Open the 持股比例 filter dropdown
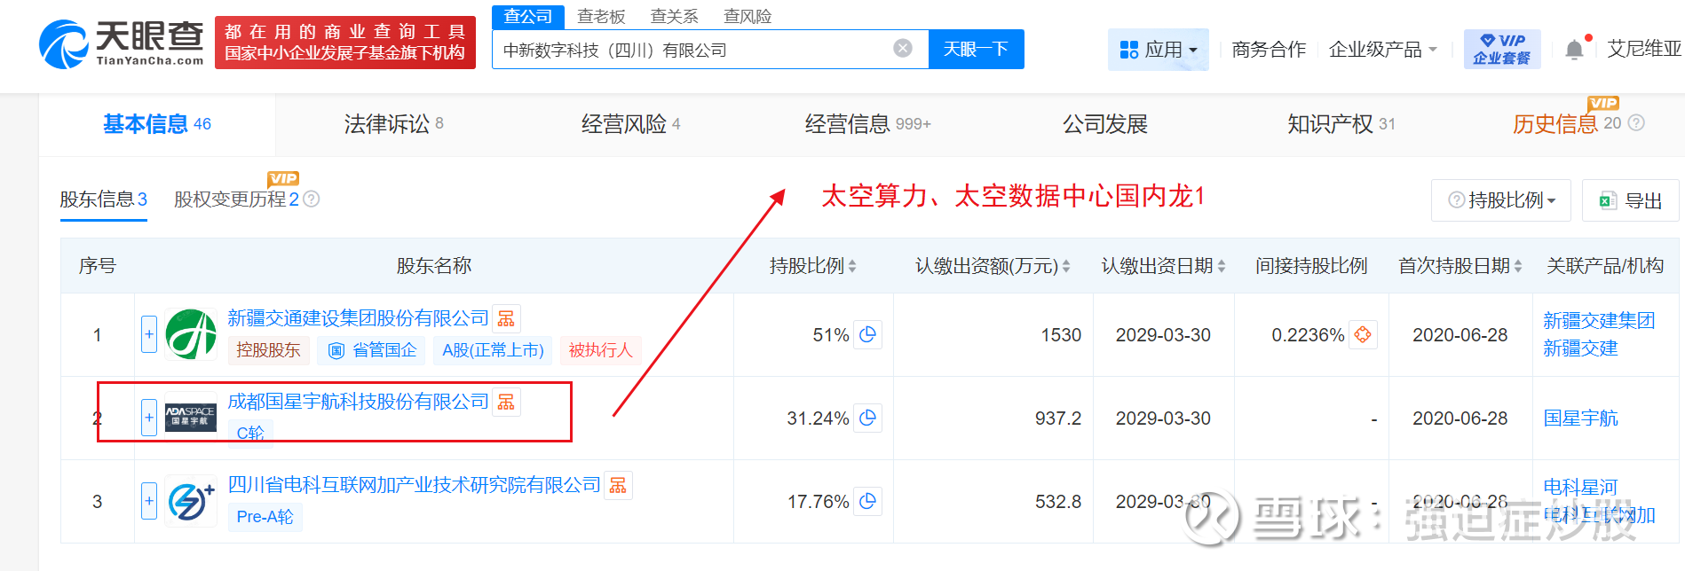The image size is (1685, 571). [x=1501, y=200]
